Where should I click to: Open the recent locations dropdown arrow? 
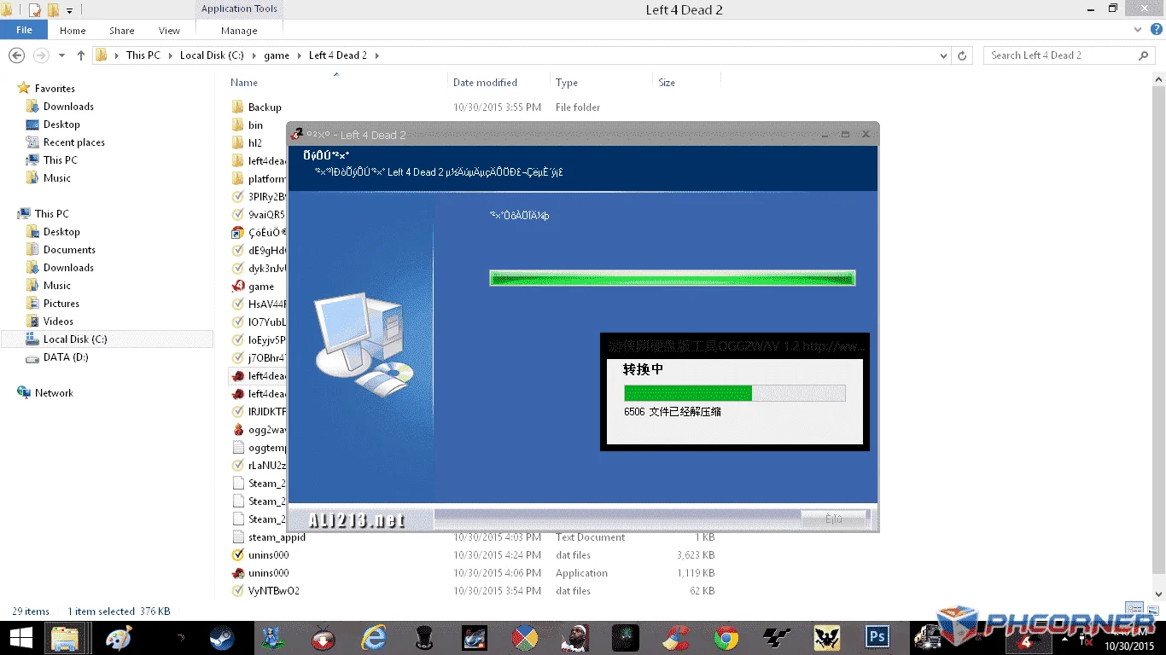point(61,55)
